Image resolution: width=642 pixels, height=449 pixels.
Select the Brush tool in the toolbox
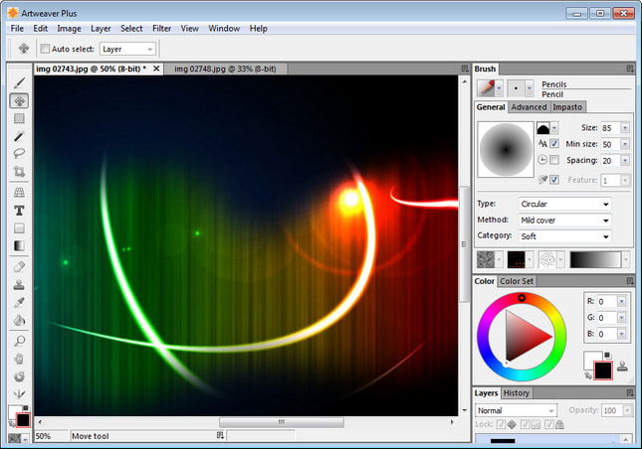pyautogui.click(x=19, y=82)
